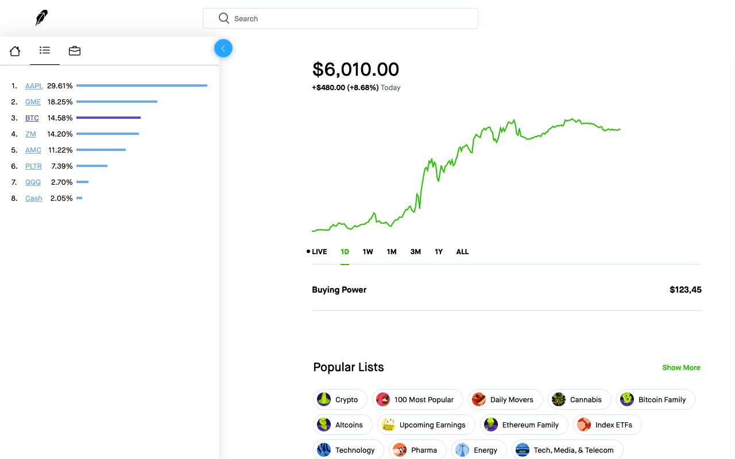This screenshot has height=459, width=735.
Task: Open the Bitcoin Family list
Action: (656, 399)
